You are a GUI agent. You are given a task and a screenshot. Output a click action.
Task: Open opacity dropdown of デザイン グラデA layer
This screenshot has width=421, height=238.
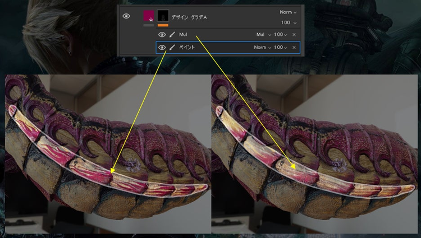pyautogui.click(x=289, y=22)
